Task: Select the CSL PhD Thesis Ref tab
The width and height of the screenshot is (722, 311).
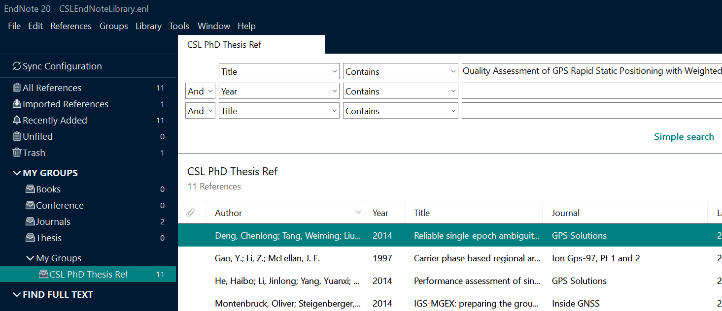Action: pyautogui.click(x=251, y=44)
